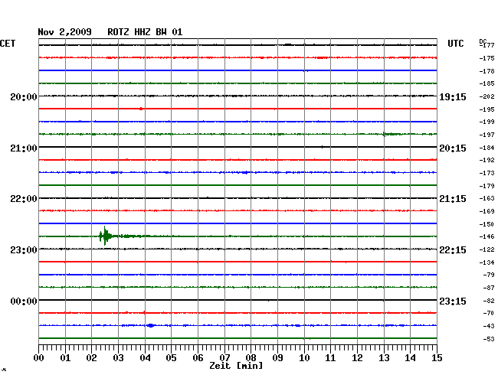498x378 pixels.
Task: Click the DC offset value "-87"
Action: [489, 288]
